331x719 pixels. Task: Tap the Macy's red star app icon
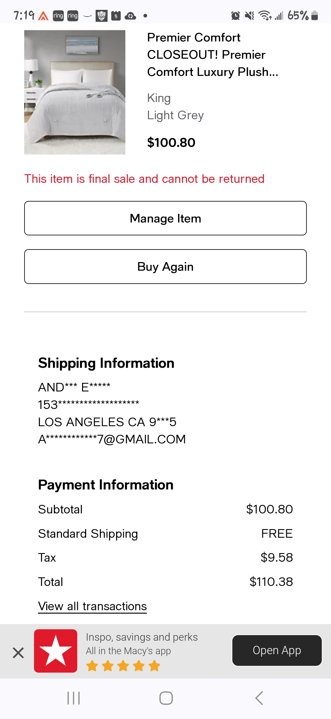coord(55,651)
